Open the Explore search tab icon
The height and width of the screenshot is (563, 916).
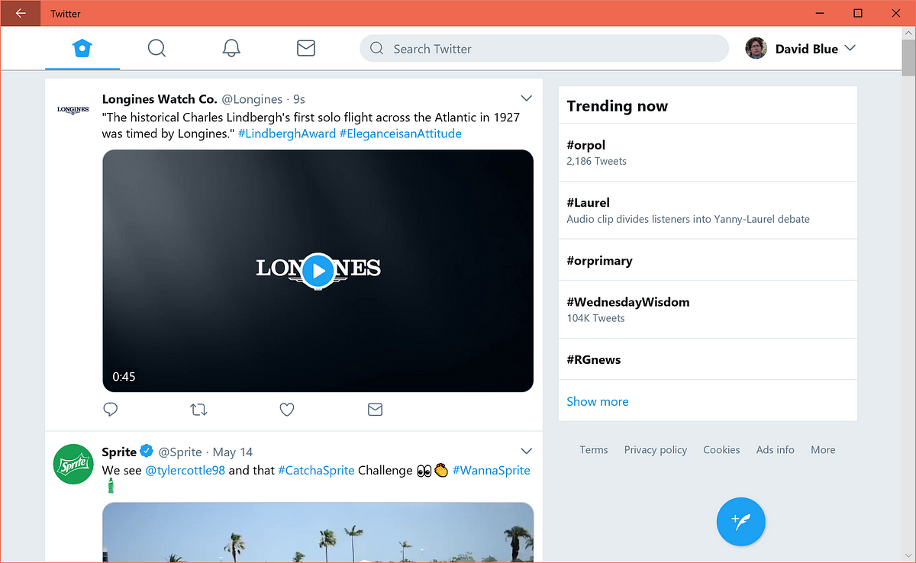(156, 49)
